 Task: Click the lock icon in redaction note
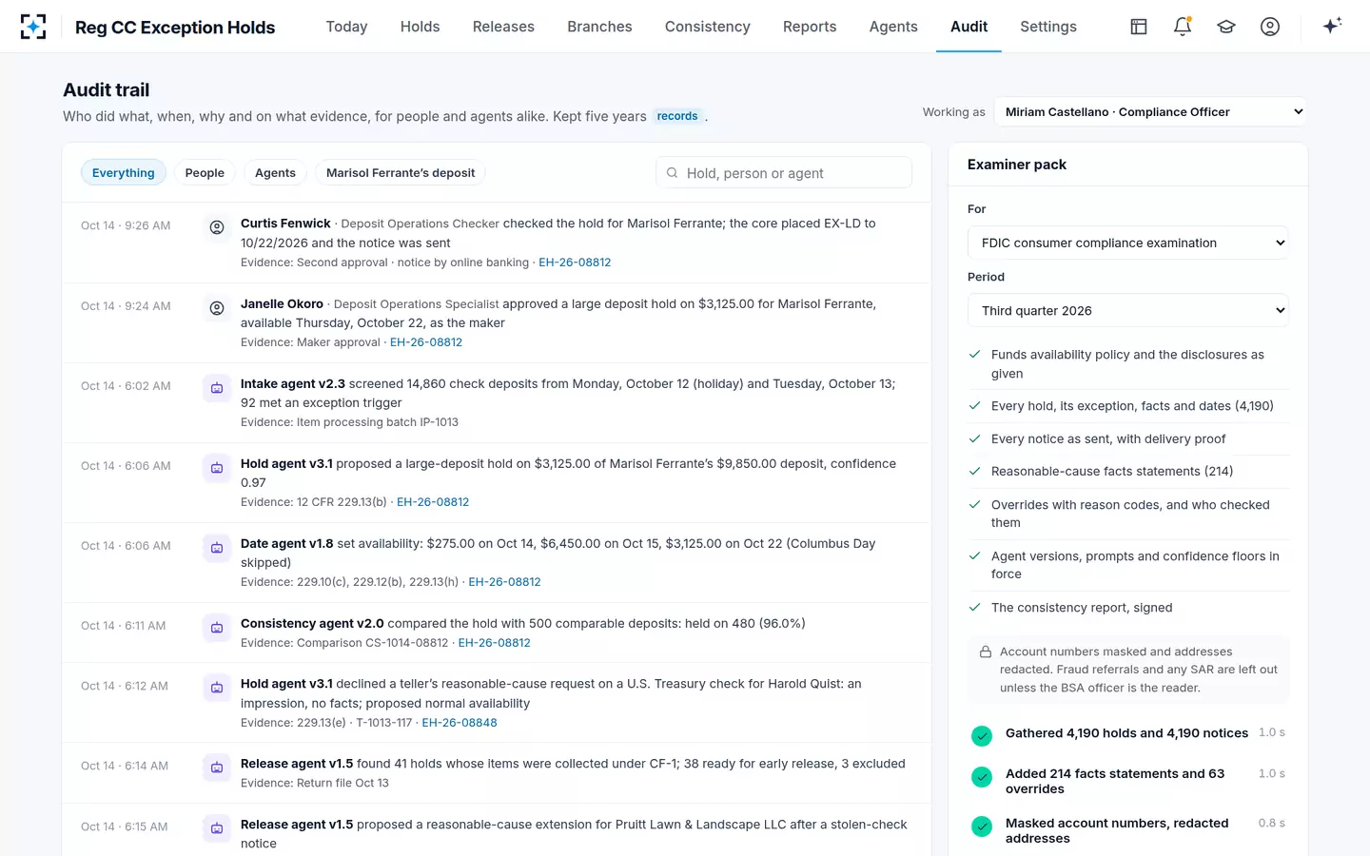(986, 652)
